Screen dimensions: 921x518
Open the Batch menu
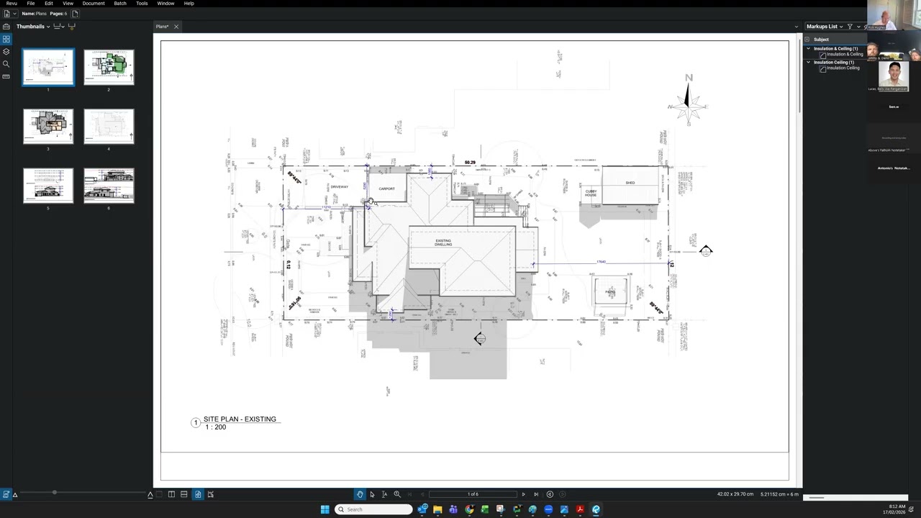click(120, 4)
